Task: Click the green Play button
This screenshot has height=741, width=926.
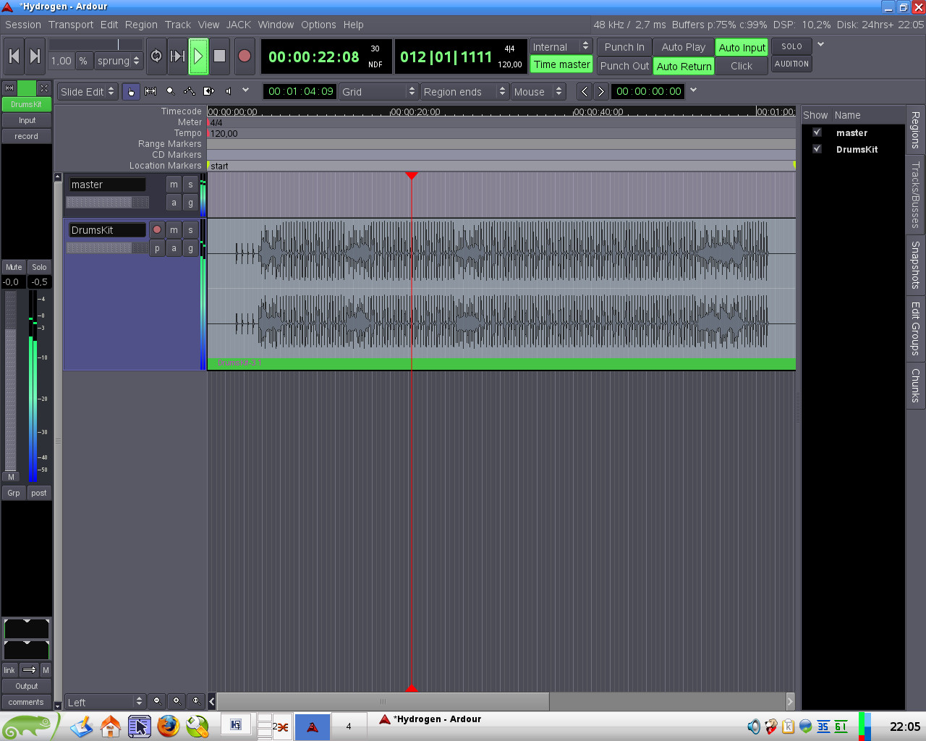Action: (x=198, y=56)
